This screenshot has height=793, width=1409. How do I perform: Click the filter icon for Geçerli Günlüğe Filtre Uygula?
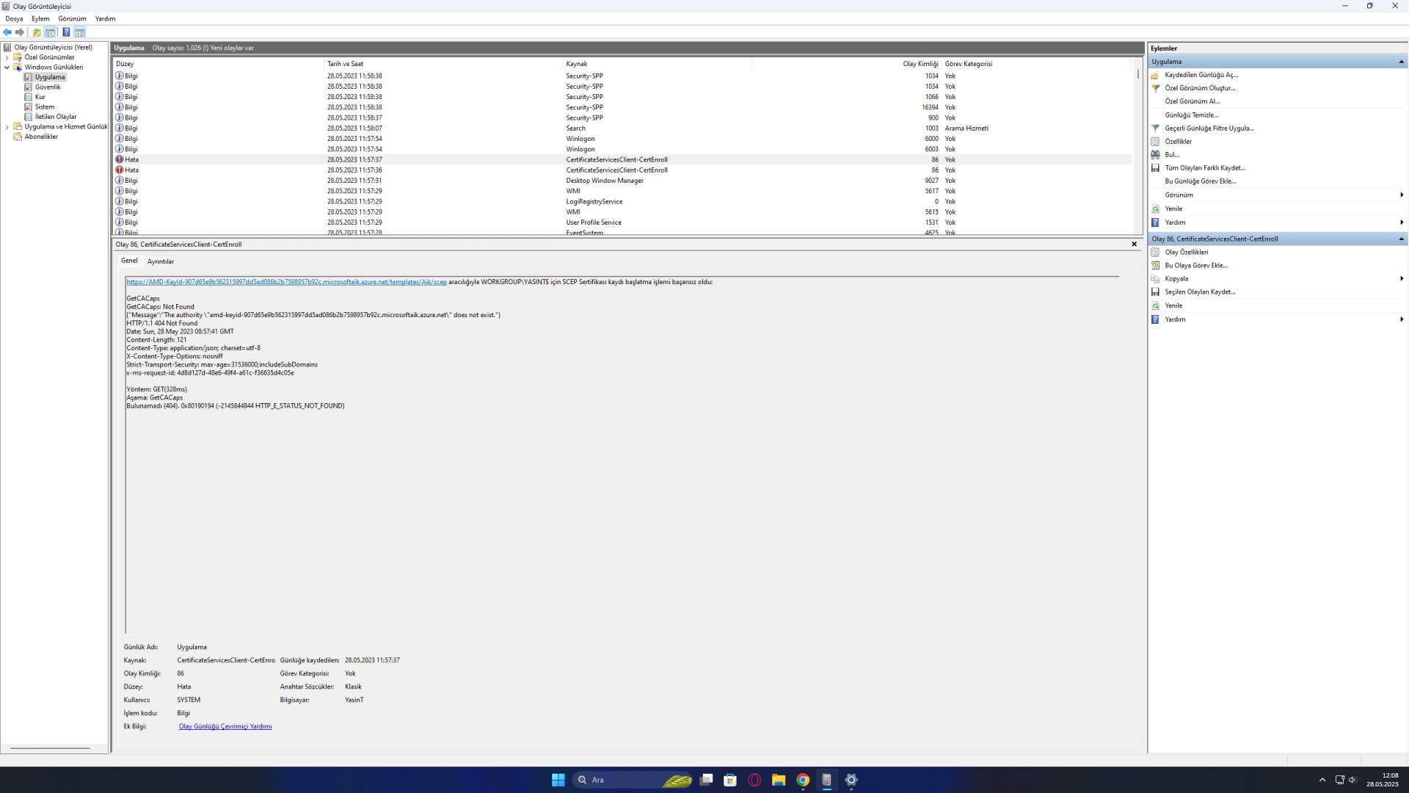(1155, 128)
